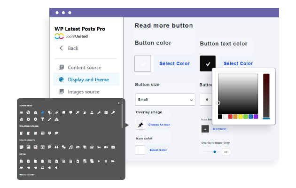Pick the gear icon in Admin Menu
This screenshot has height=188, width=296.
pos(28,119)
